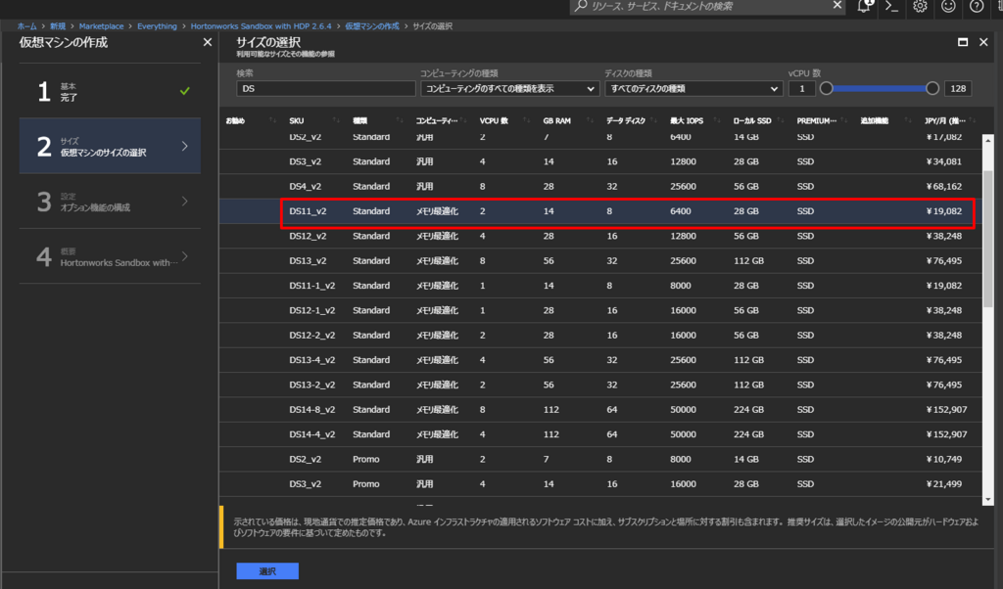1003x589 pixels.
Task: Maximize the size selection blade
Action: [962, 42]
